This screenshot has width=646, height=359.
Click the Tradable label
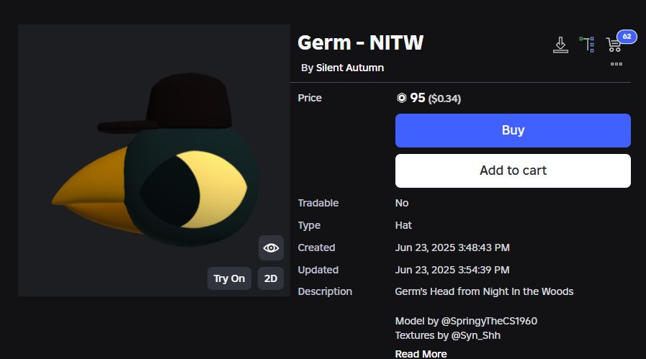(318, 203)
